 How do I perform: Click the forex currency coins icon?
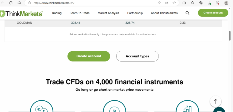(x=41, y=108)
